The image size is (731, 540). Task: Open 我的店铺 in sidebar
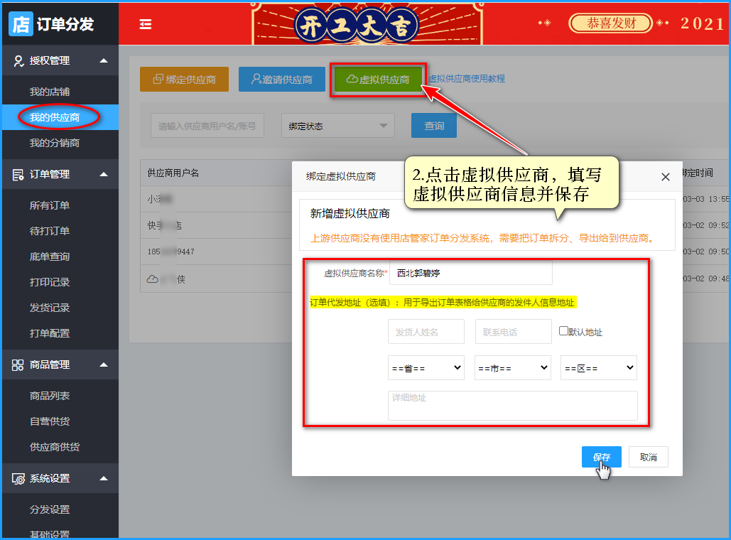point(50,92)
